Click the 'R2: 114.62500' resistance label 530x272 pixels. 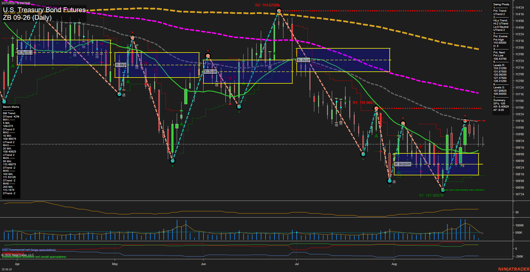(267, 5)
